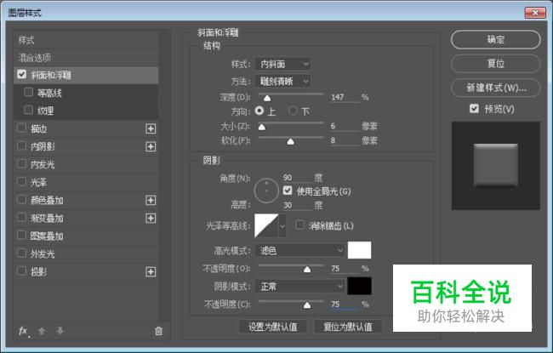The height and width of the screenshot is (353, 553).
Task: Enable the 外发光 checkbox
Action: [21, 253]
